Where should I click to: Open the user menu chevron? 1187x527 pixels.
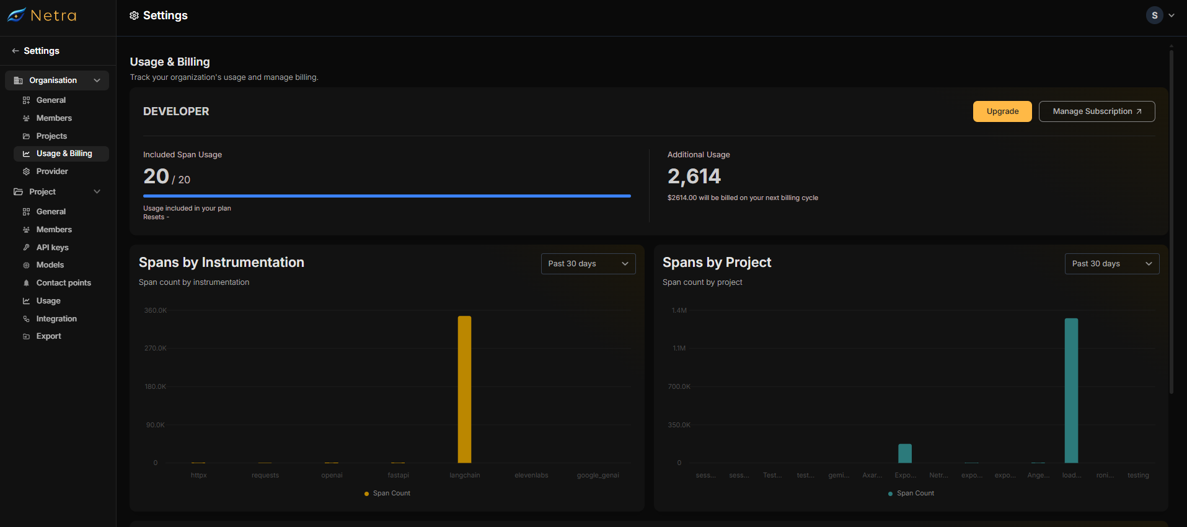(1172, 15)
